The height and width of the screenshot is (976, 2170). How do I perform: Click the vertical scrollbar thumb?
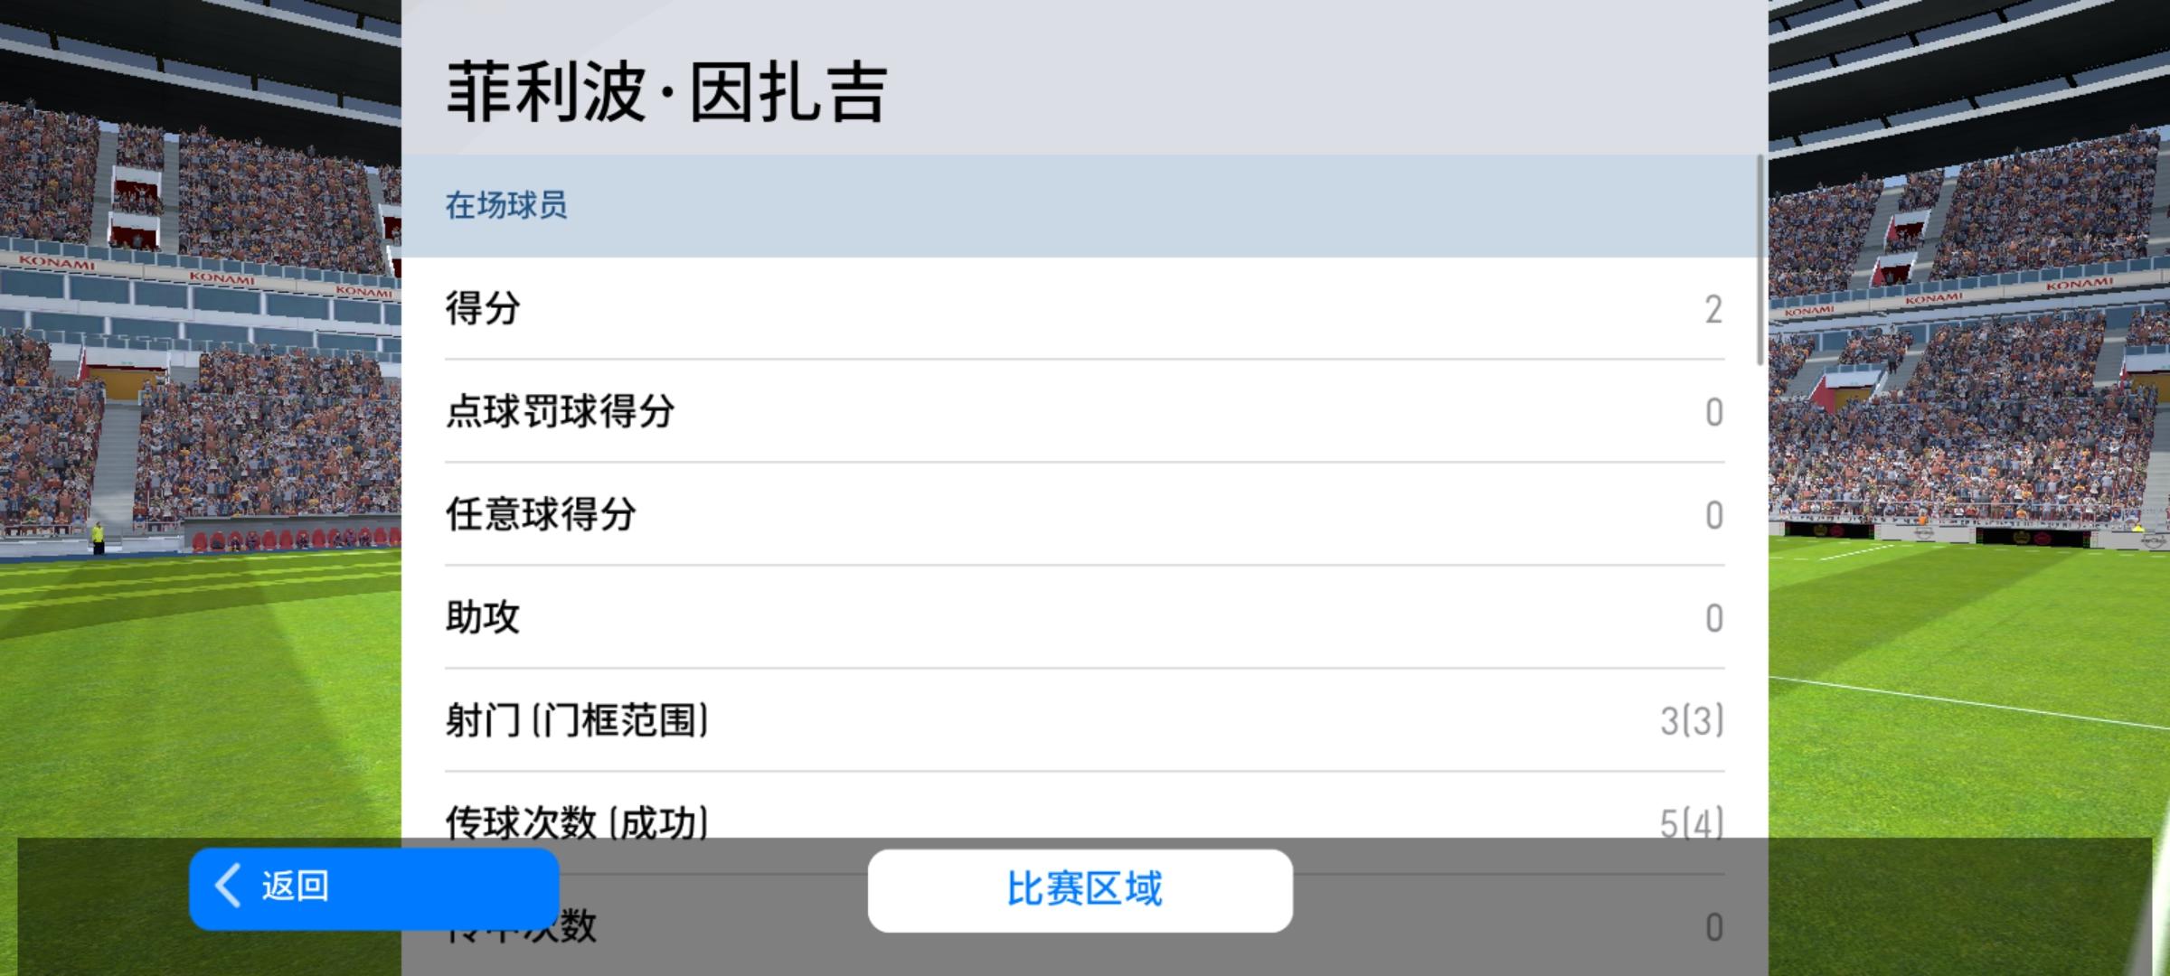(x=1760, y=260)
